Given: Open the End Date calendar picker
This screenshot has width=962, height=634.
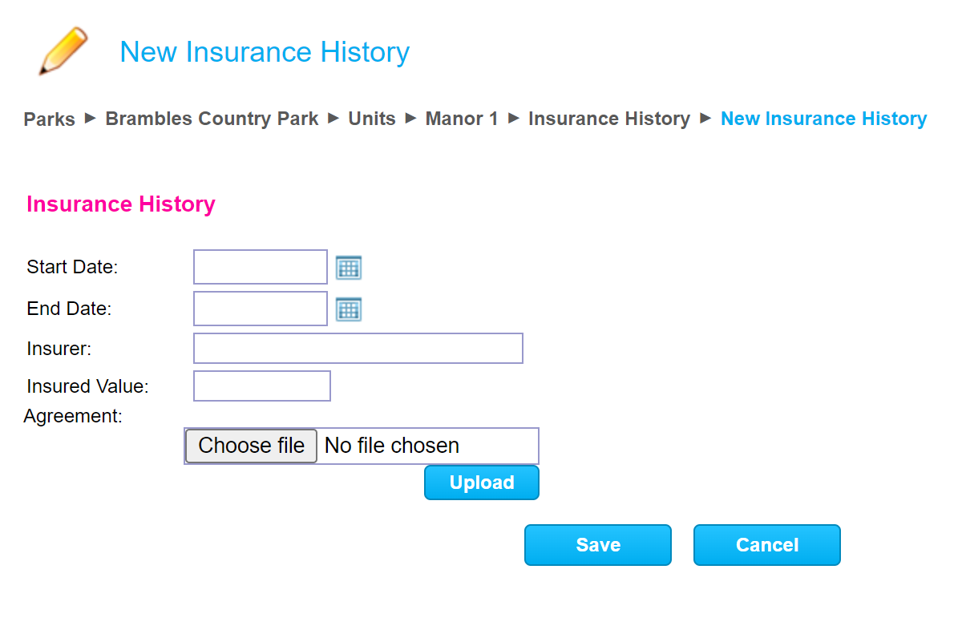Looking at the screenshot, I should 349,309.
